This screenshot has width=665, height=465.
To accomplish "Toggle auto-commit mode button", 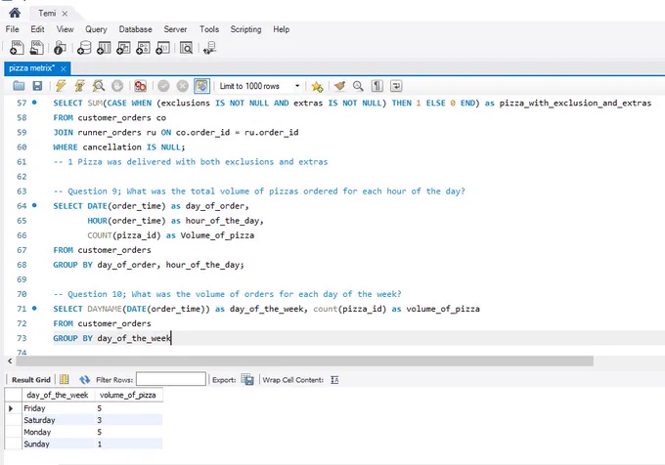I will click(201, 86).
